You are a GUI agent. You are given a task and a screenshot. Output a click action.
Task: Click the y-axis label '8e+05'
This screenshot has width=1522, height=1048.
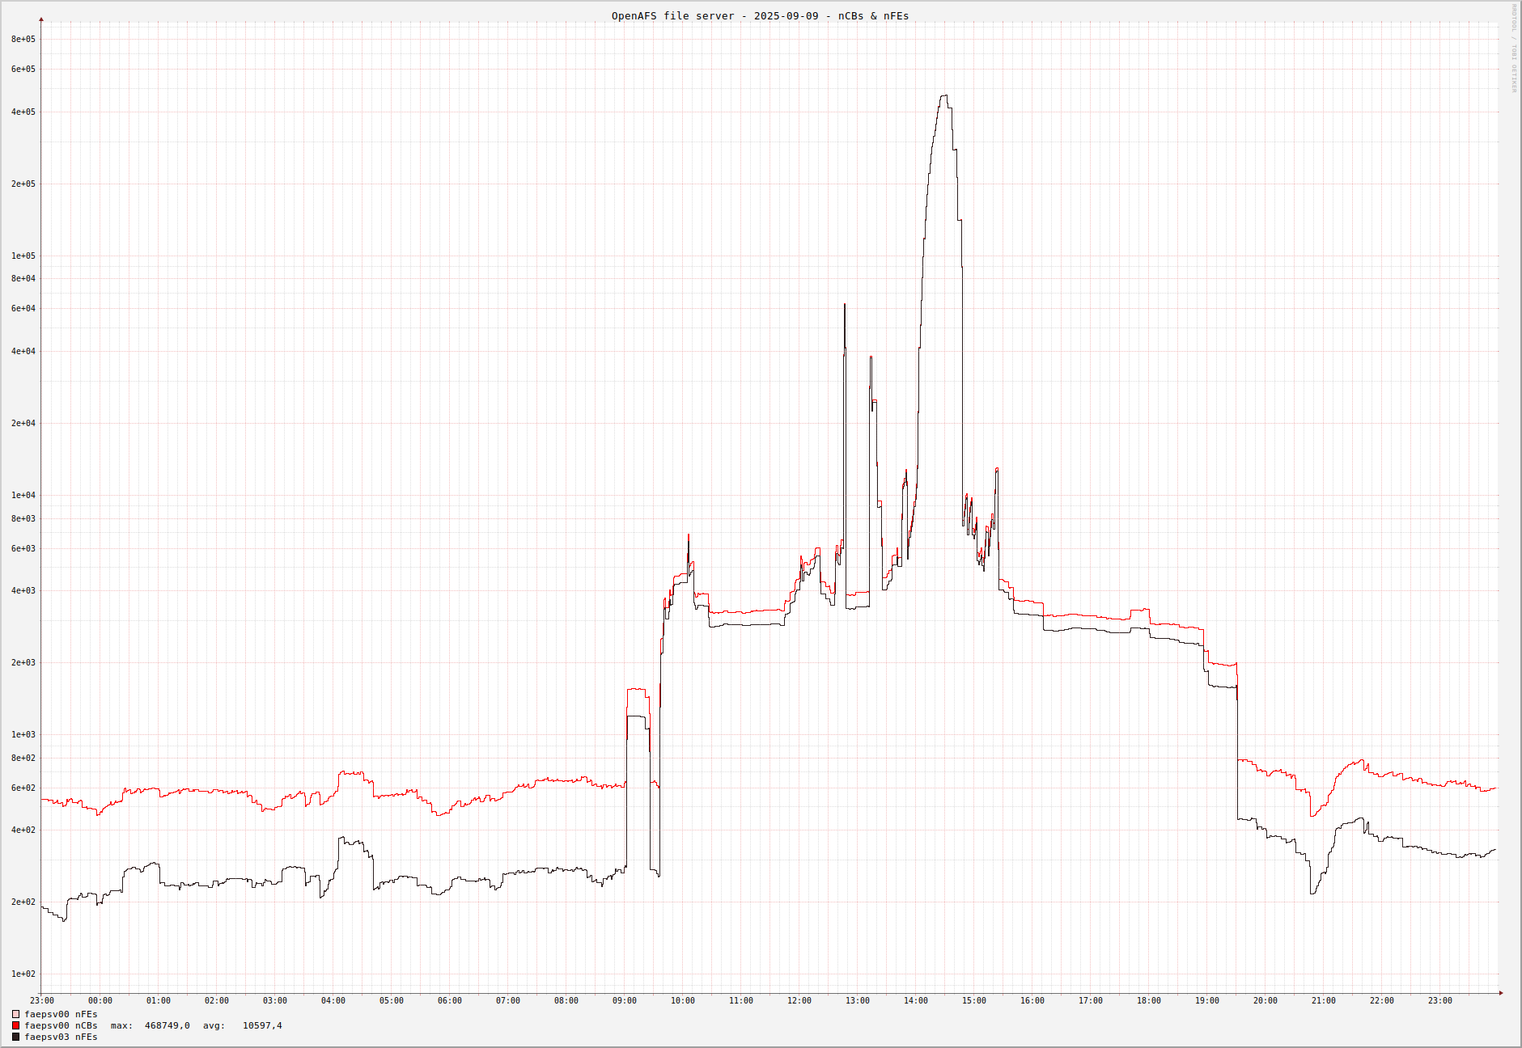23,39
